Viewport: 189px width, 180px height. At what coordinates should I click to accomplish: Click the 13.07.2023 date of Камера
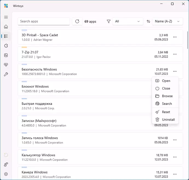point(161,176)
